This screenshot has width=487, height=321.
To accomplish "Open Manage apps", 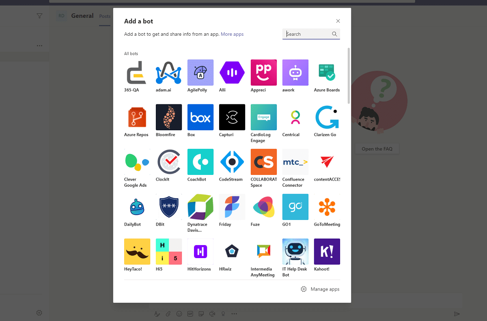I will coord(320,289).
